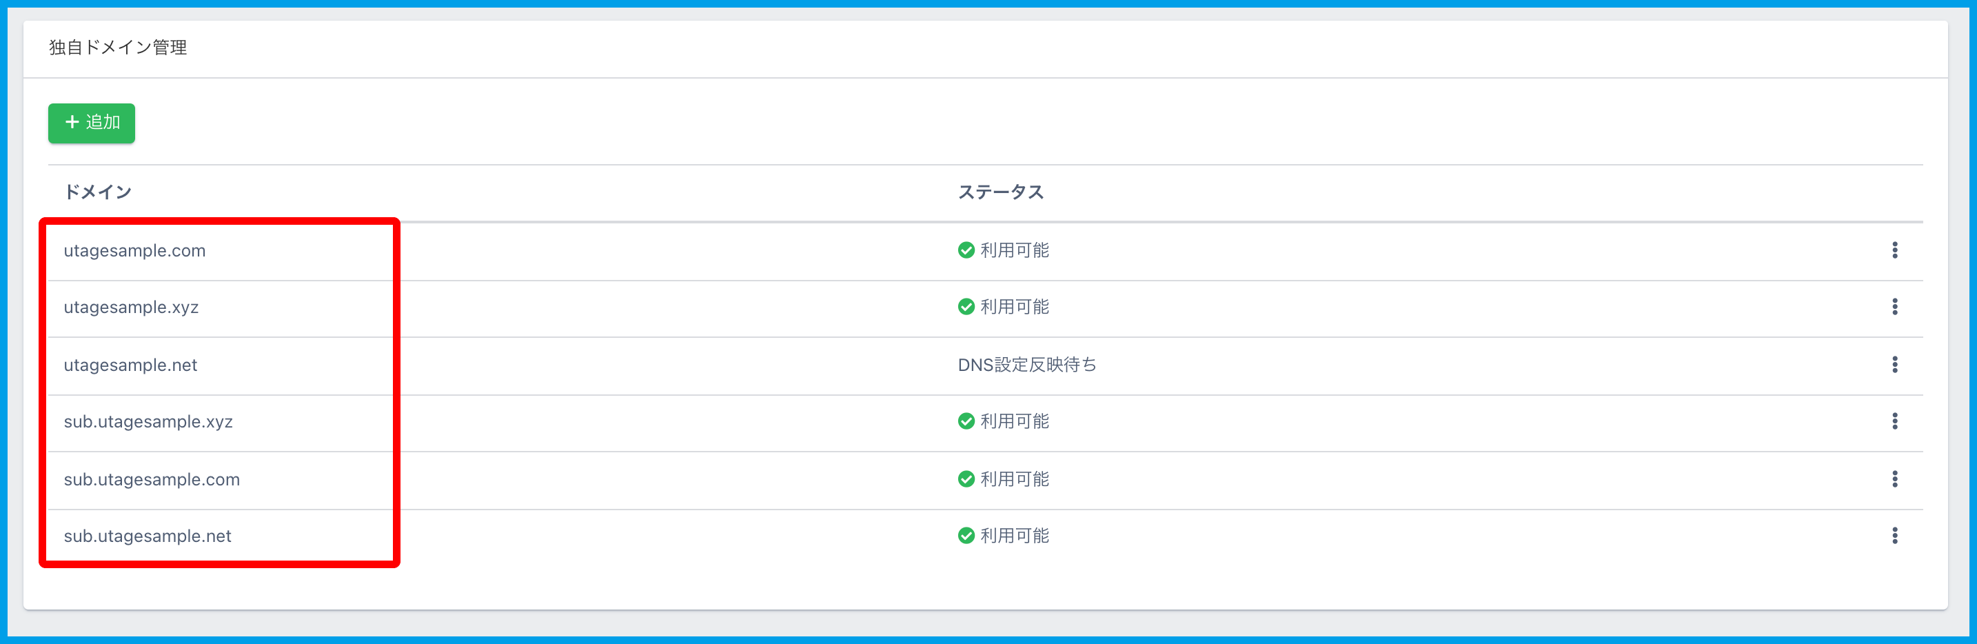
Task: Select the utagesample.xyz domain entry
Action: [x=131, y=308]
